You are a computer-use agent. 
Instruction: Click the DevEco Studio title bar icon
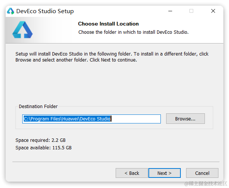[11, 11]
